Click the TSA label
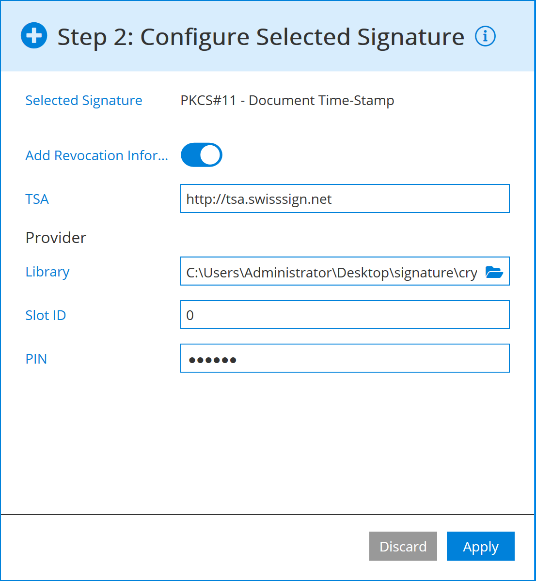 [x=37, y=199]
